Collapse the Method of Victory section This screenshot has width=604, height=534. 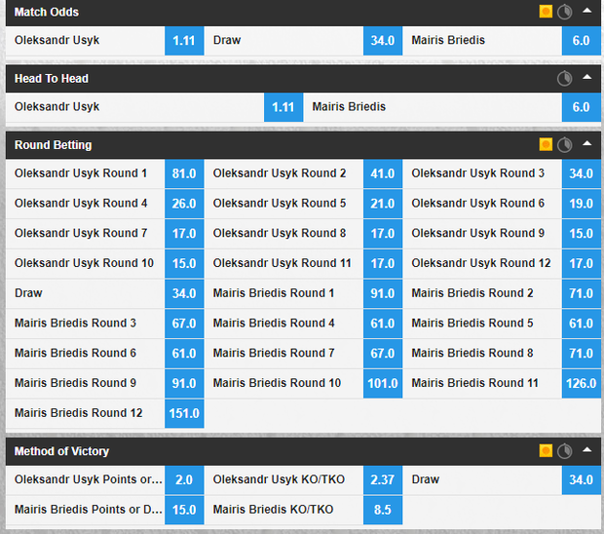point(586,450)
